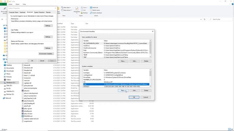The image size is (234, 131).
Task: Click Select all in the ribbon
Action: [94, 7]
